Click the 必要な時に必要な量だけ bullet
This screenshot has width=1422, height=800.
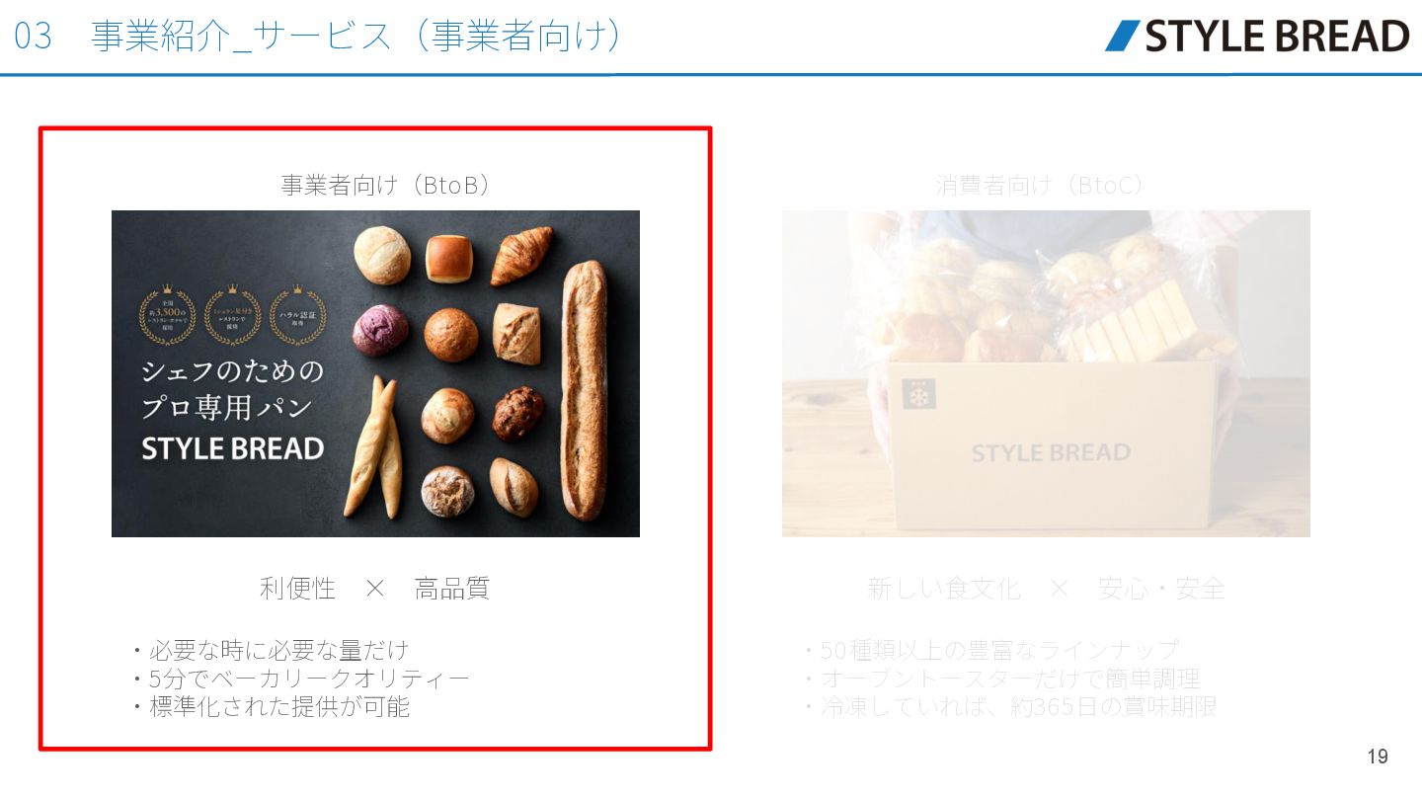[x=269, y=650]
